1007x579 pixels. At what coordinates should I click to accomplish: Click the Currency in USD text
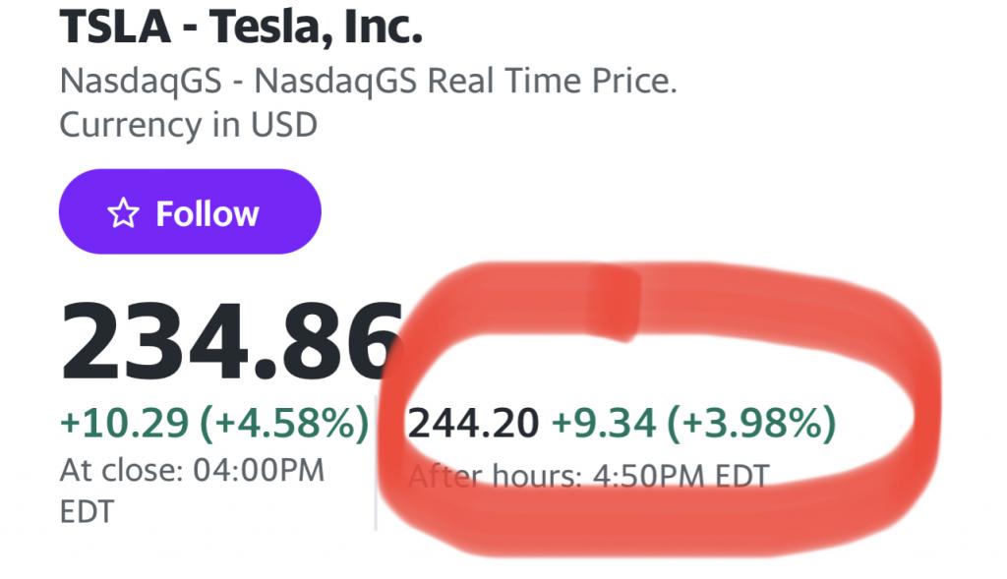[x=188, y=125]
